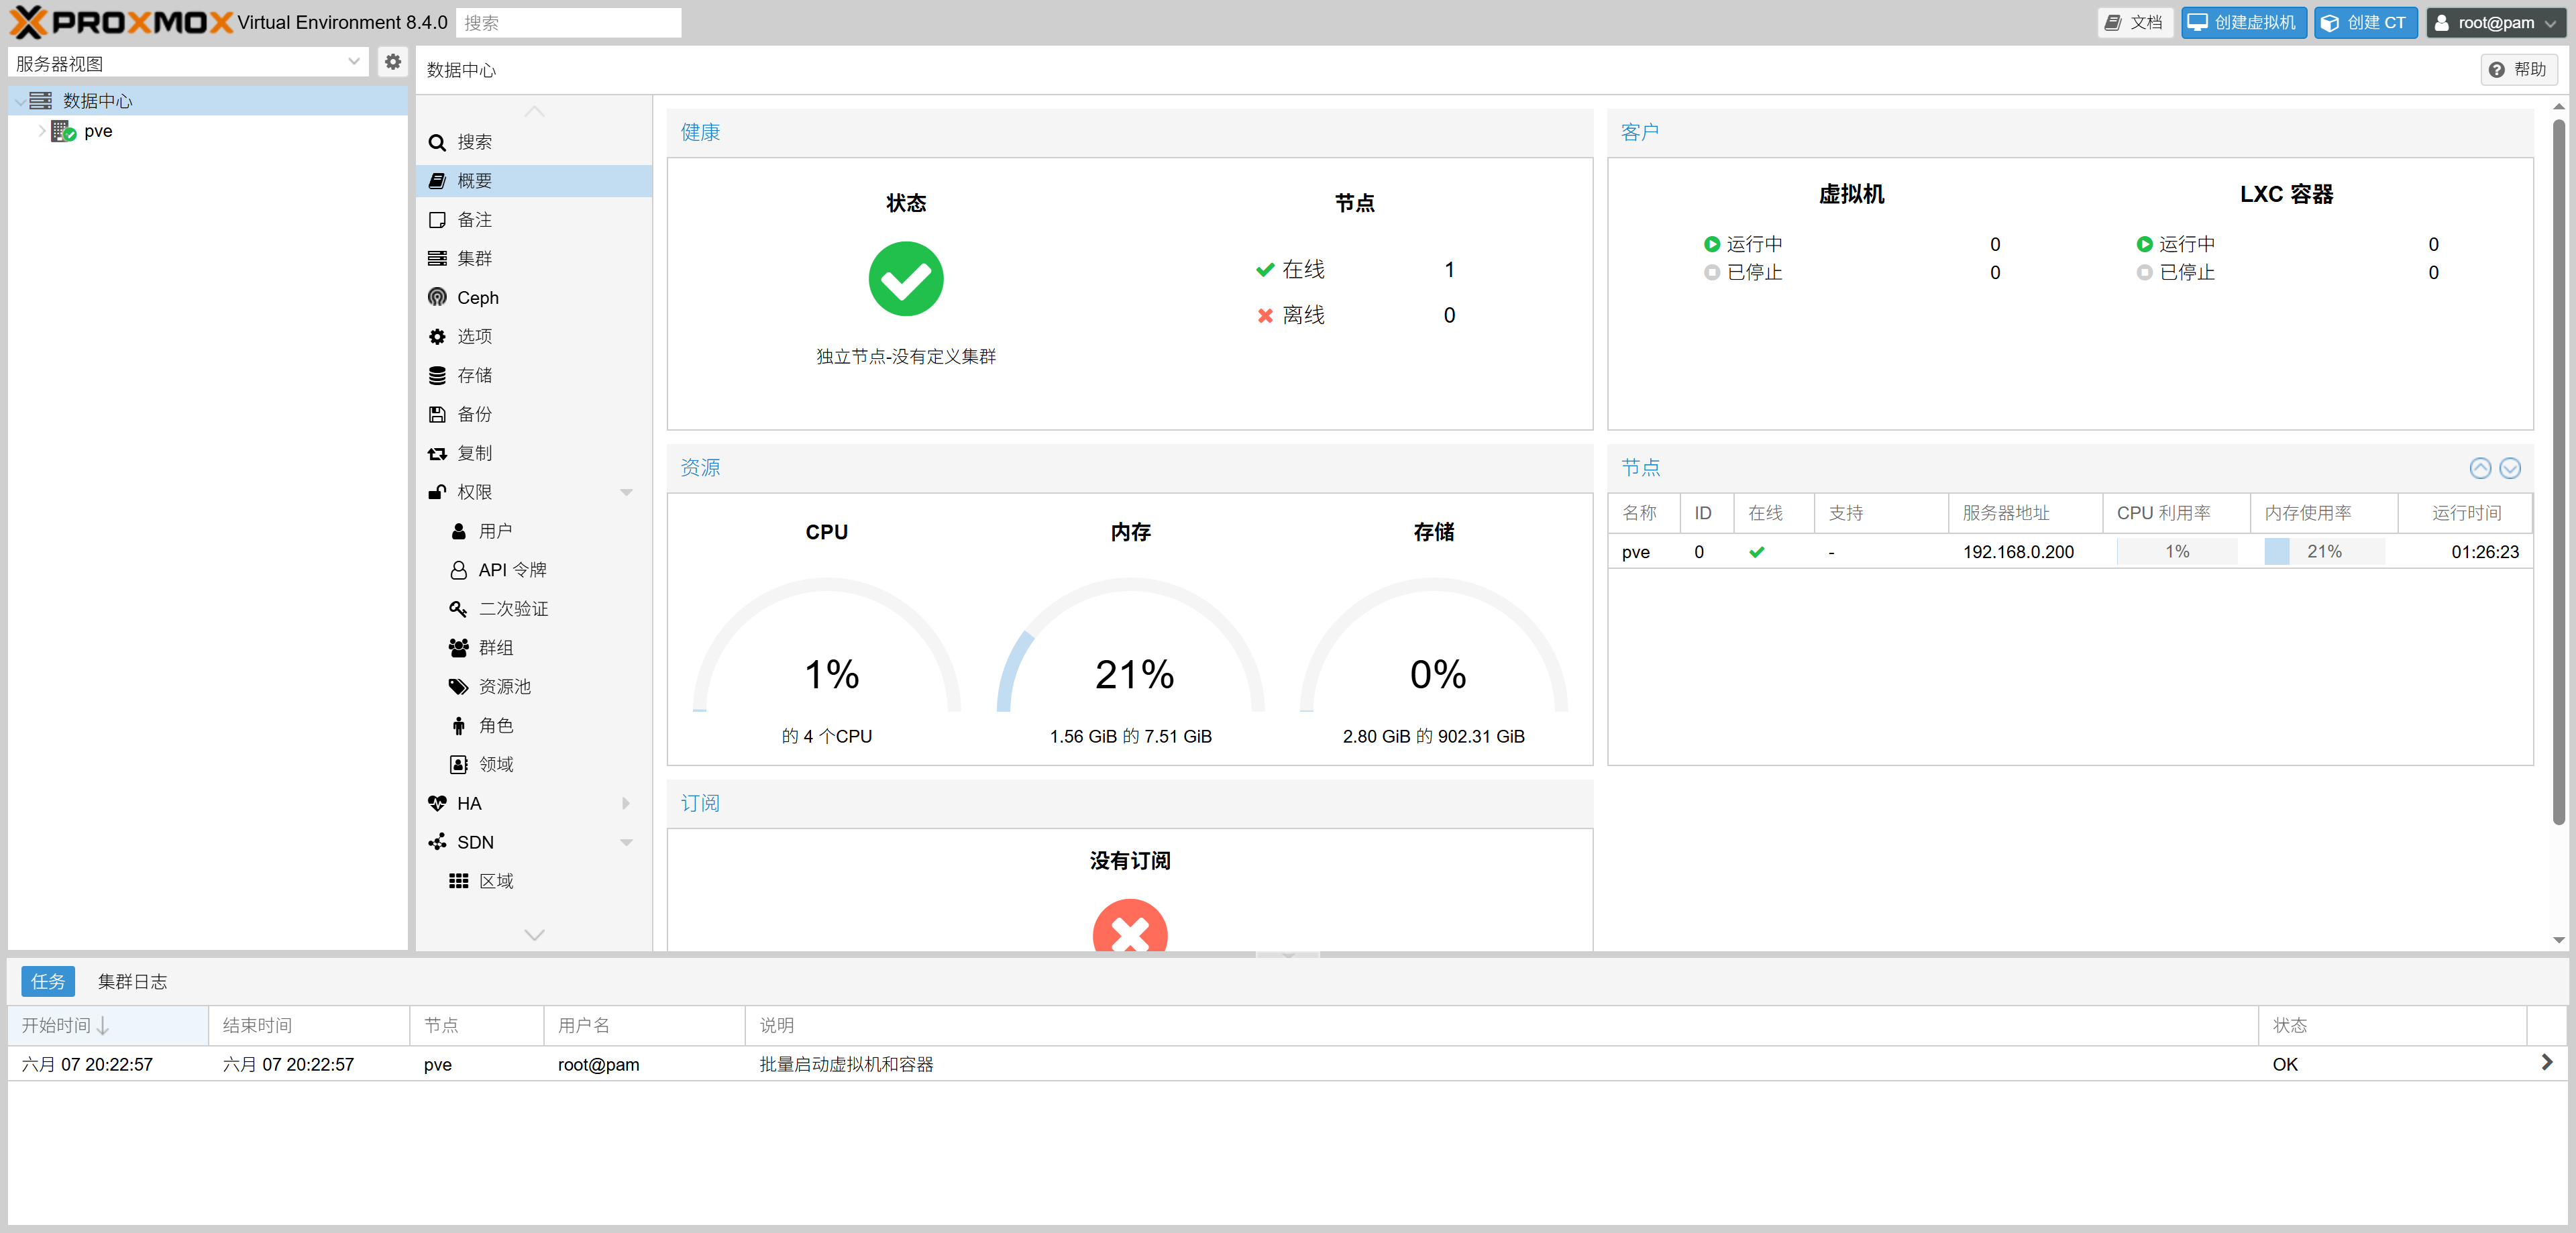Collapse the 权限 permissions submenu
This screenshot has height=1233, width=2576.
click(x=626, y=492)
